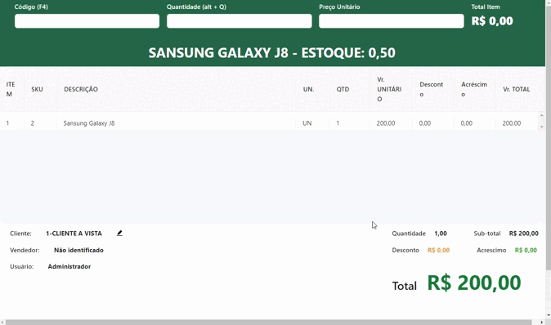Image resolution: width=551 pixels, height=325 pixels.
Task: Click the horizontal scrollbar at the bottom
Action: (x=268, y=323)
